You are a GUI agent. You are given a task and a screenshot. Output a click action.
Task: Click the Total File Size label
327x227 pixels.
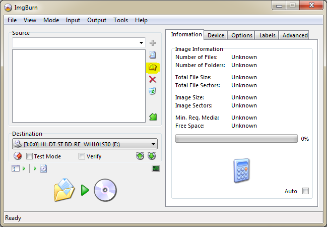click(193, 77)
